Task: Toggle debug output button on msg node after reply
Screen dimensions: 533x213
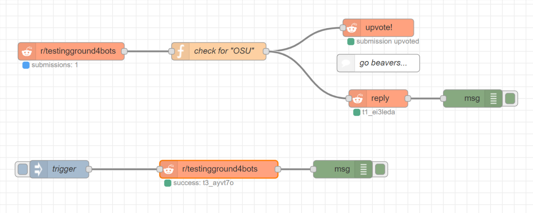Action: point(510,98)
